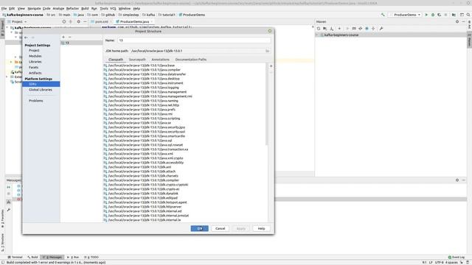This screenshot has height=265, width=472.
Task: Select Artifacts under Project Settings
Action: (x=35, y=73)
